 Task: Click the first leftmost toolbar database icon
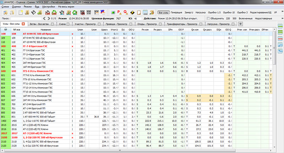tap(6, 12)
